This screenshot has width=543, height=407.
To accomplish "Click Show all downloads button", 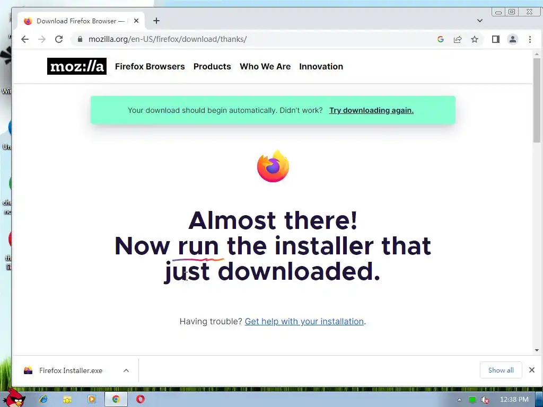I will point(501,370).
